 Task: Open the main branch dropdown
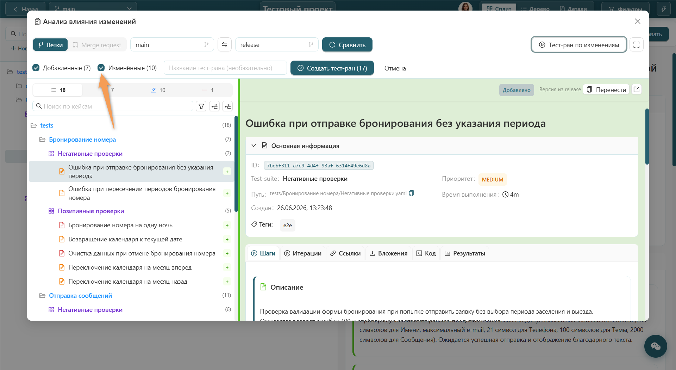click(x=172, y=45)
